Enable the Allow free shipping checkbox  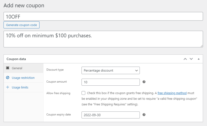pos(84,93)
